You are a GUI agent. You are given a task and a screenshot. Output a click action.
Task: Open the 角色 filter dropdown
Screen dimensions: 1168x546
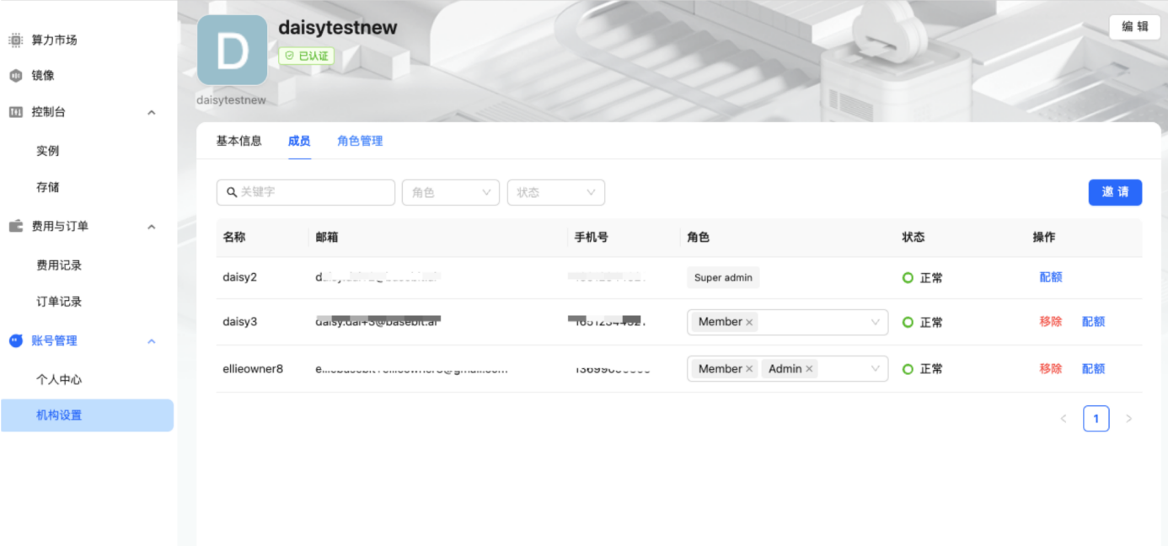coord(451,192)
